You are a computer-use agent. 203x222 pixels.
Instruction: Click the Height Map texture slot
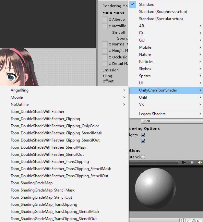[x=105, y=51]
